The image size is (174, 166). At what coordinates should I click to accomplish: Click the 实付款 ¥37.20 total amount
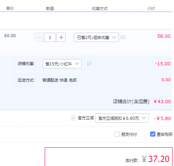tap(156, 159)
